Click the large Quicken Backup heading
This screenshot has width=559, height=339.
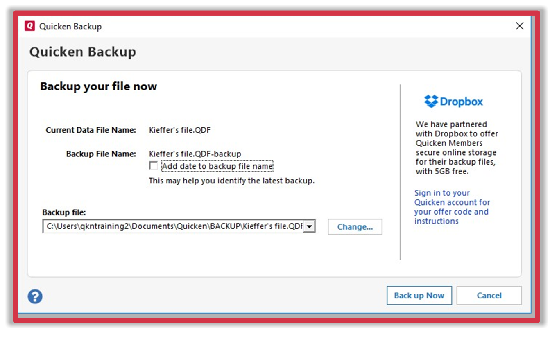pyautogui.click(x=83, y=52)
